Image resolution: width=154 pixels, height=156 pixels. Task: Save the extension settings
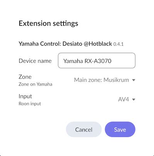[120, 130]
